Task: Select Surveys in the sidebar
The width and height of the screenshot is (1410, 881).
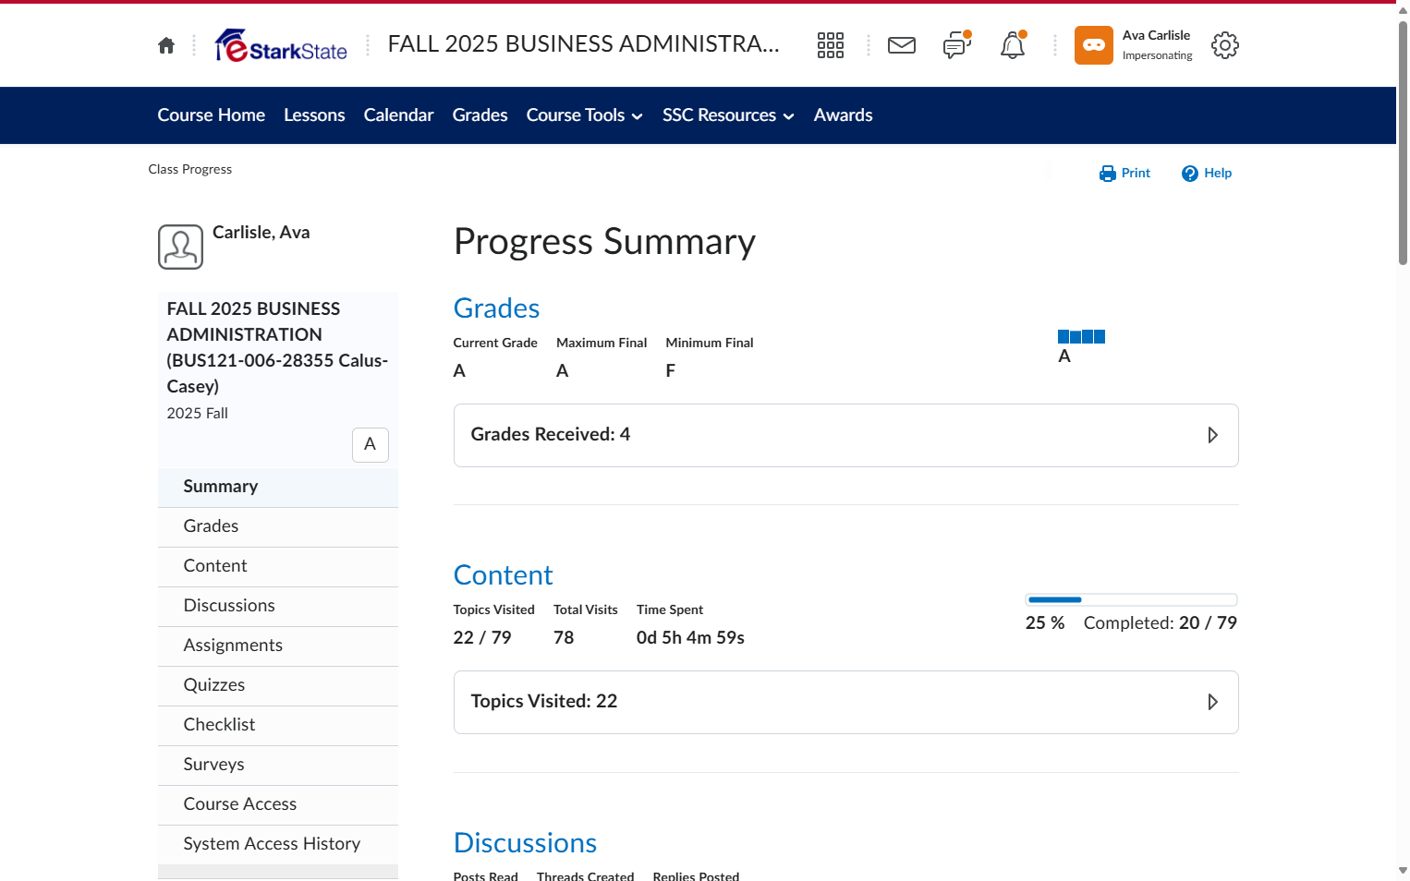Action: 278,765
